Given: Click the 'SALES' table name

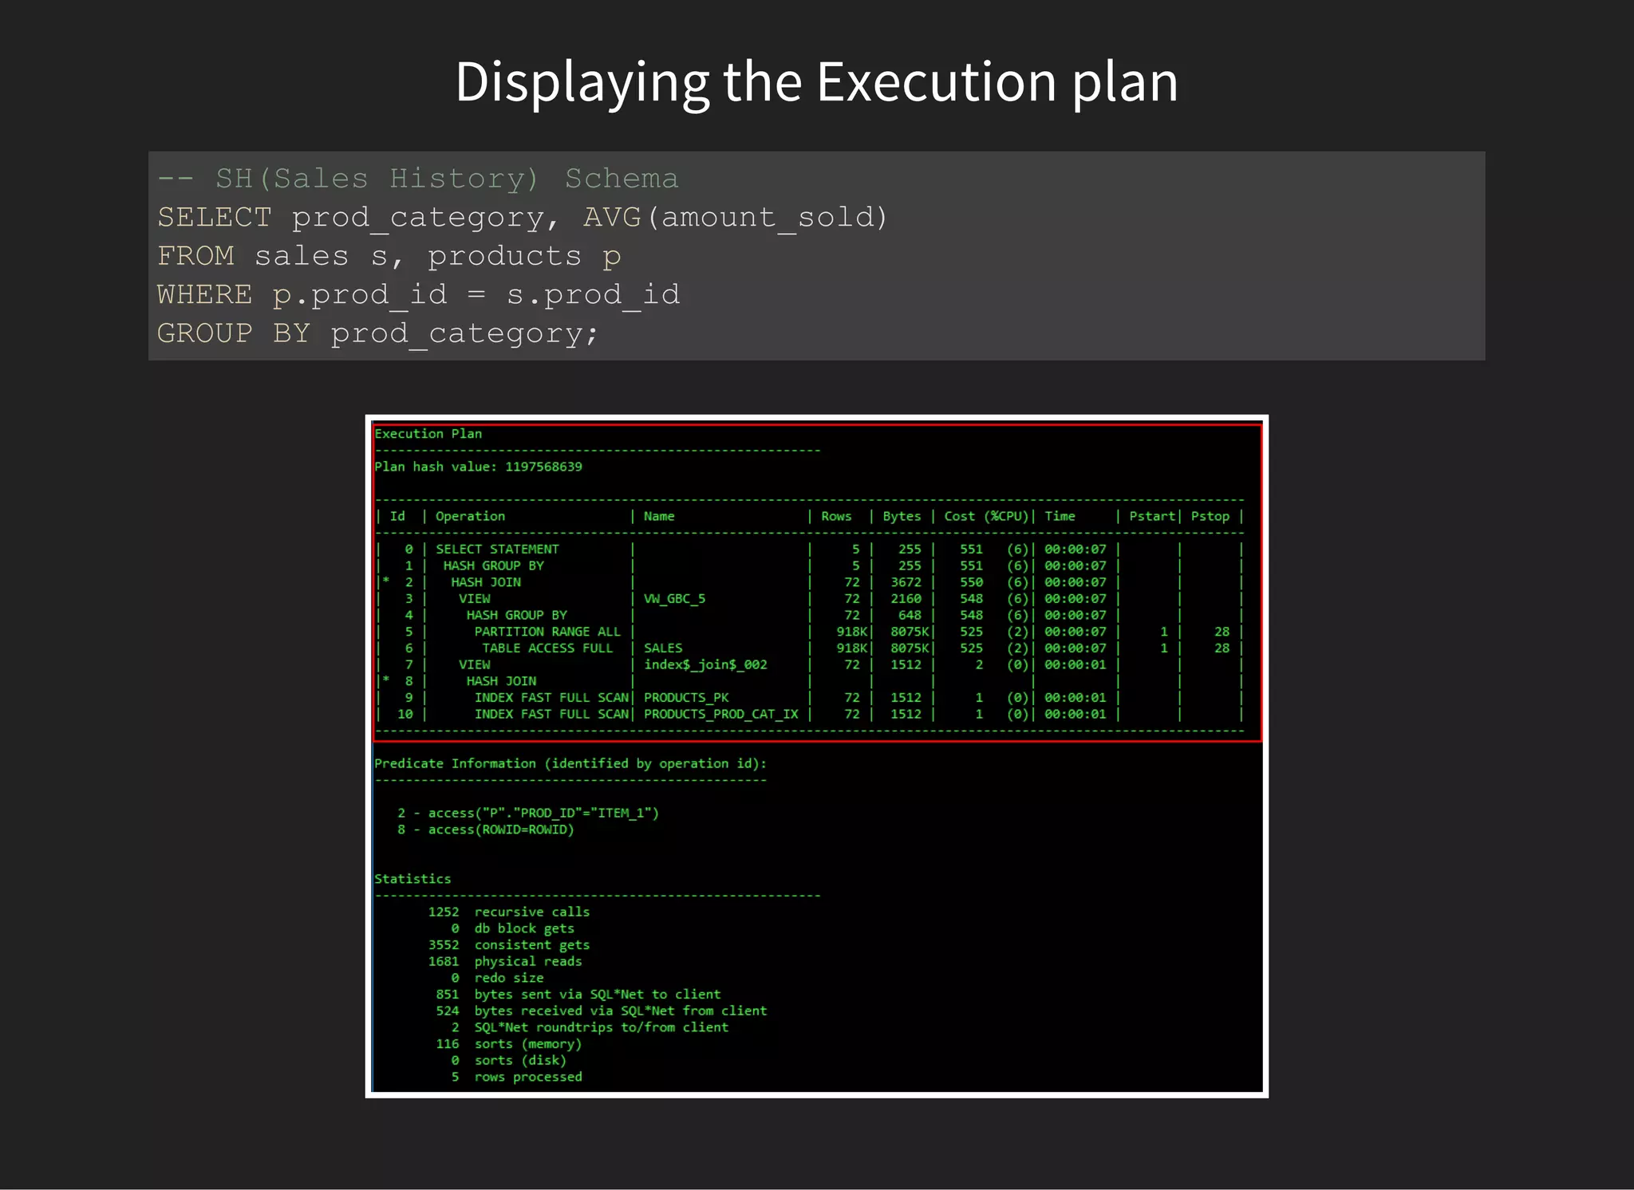Looking at the screenshot, I should click(x=663, y=648).
